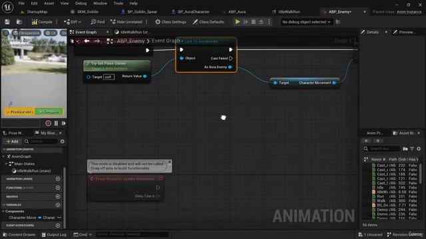Collapse the AnimGraph tree item
The image size is (426, 239).
click(x=3, y=157)
